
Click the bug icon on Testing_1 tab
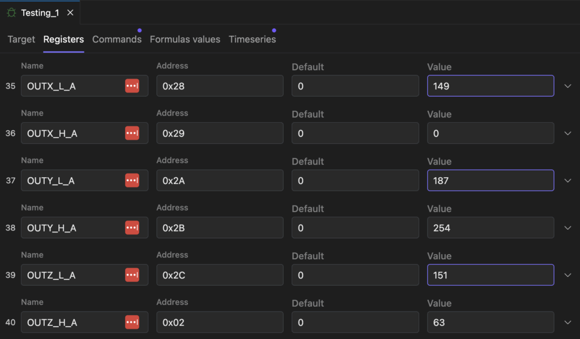[x=11, y=12]
